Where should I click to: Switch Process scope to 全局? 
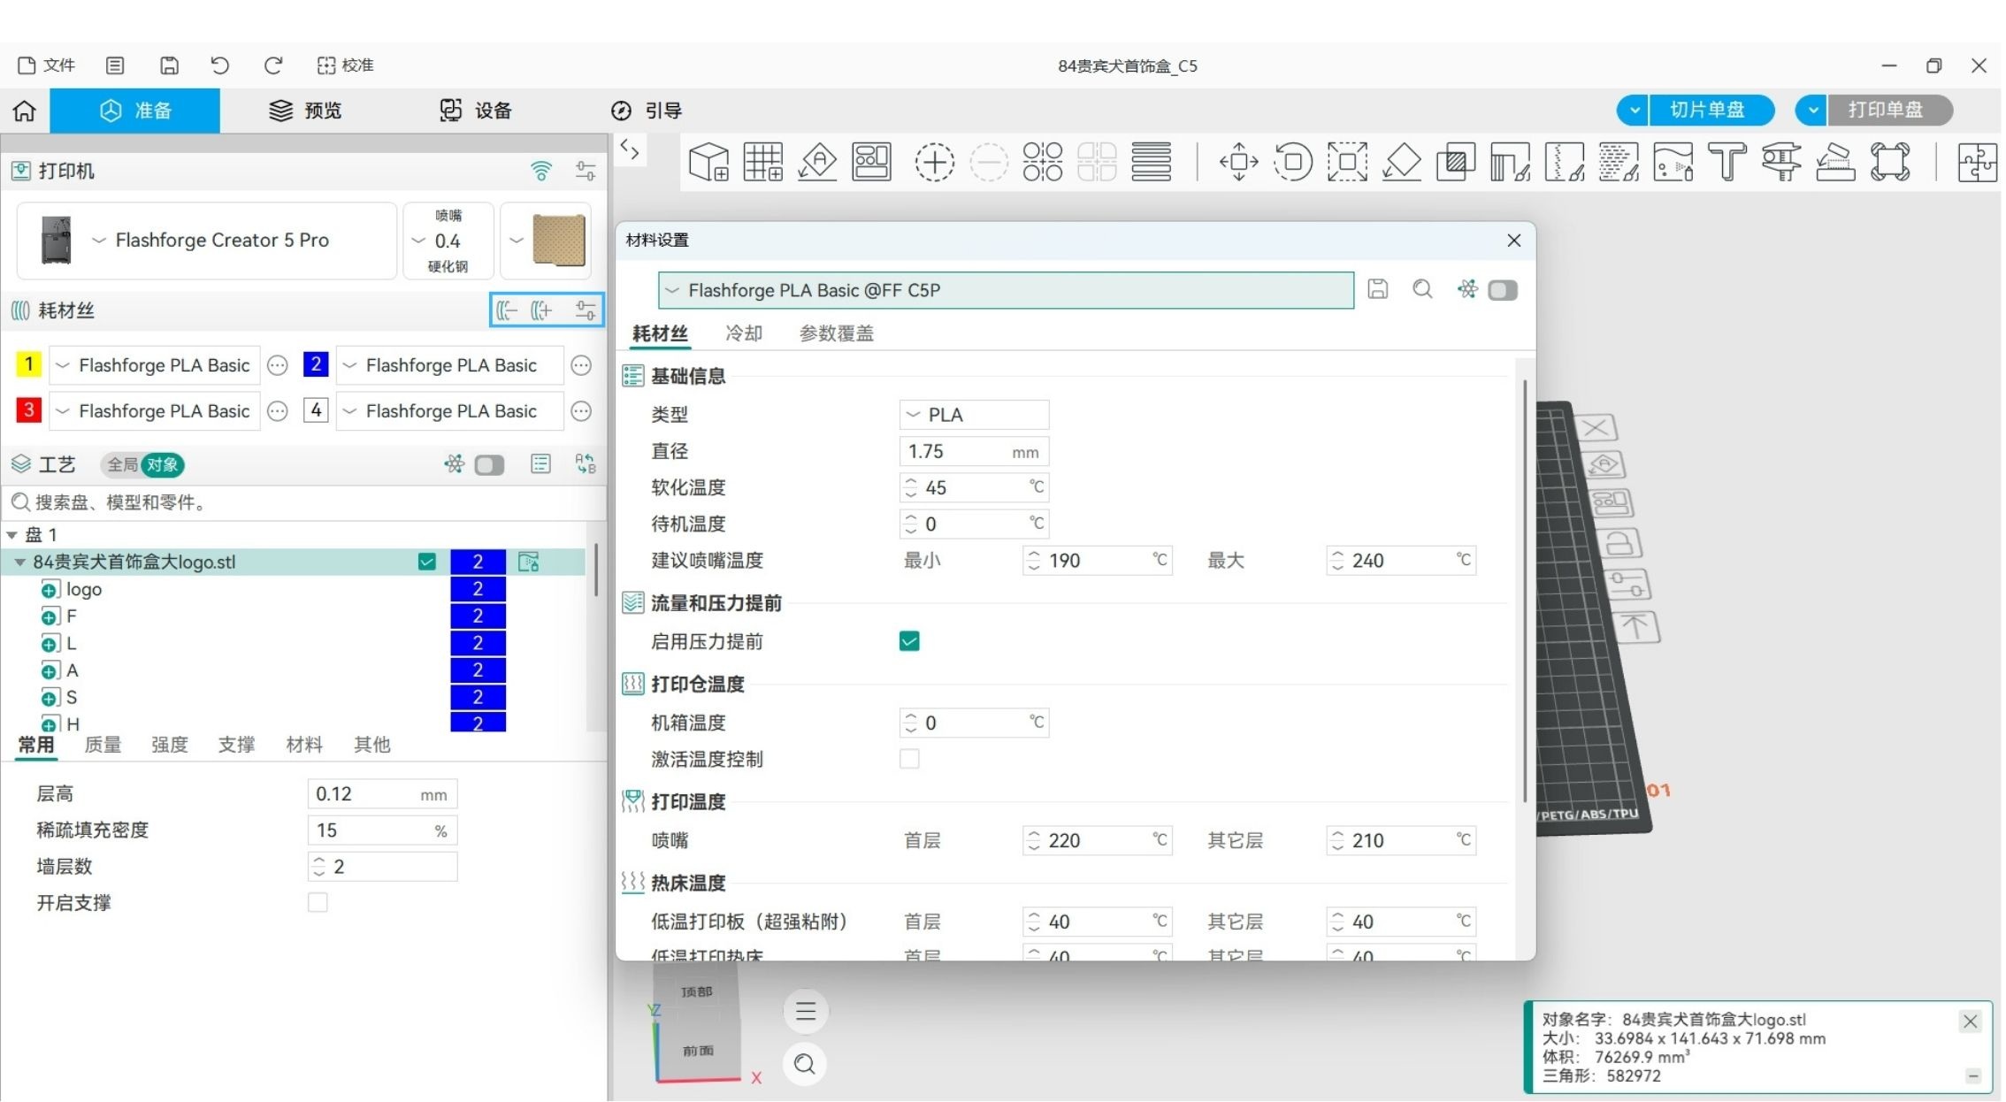(122, 464)
